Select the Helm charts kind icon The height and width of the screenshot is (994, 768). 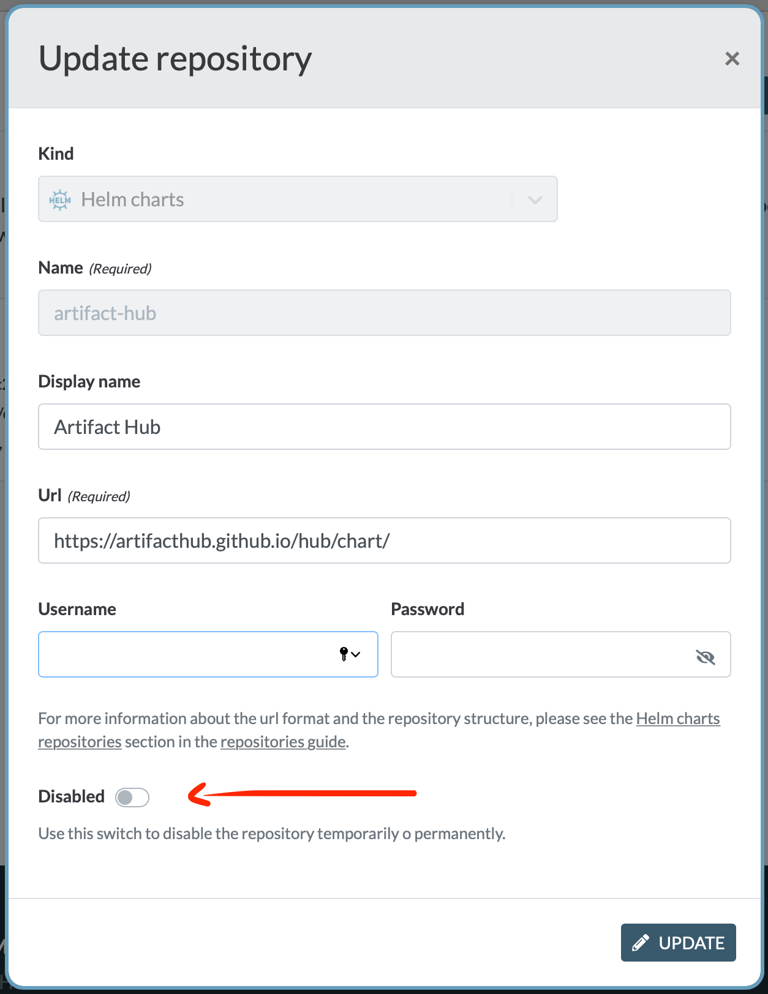tap(59, 199)
